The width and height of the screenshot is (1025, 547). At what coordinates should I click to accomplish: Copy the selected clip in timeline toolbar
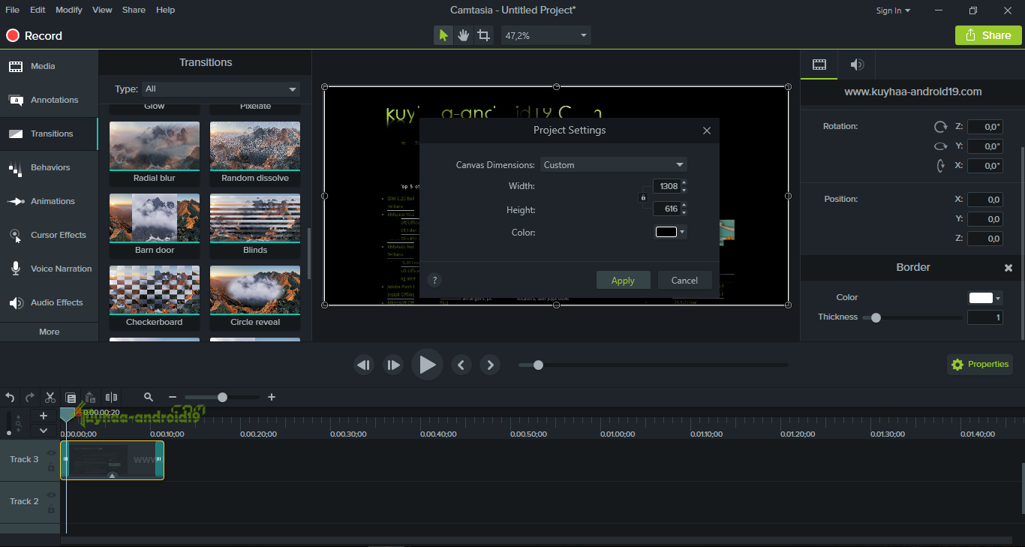(71, 398)
